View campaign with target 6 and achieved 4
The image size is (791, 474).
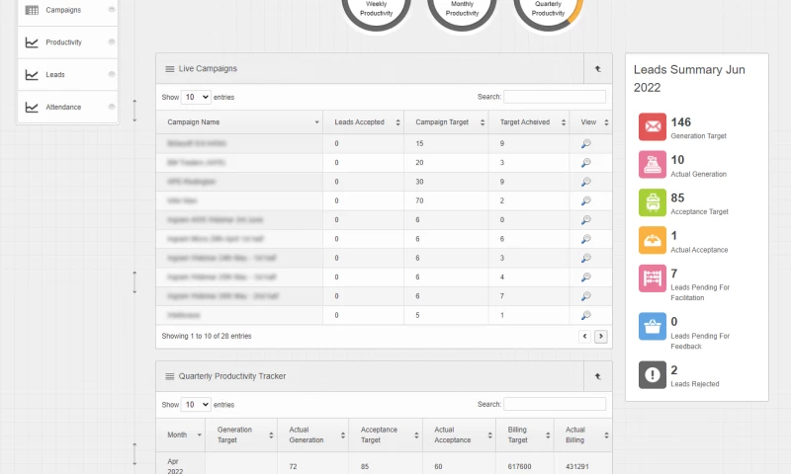[x=585, y=277]
